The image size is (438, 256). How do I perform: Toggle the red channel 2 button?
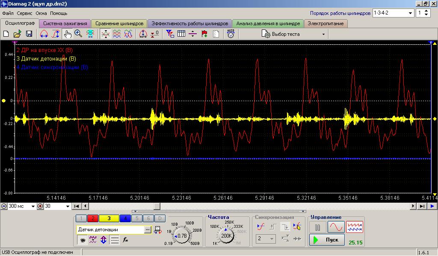93,218
